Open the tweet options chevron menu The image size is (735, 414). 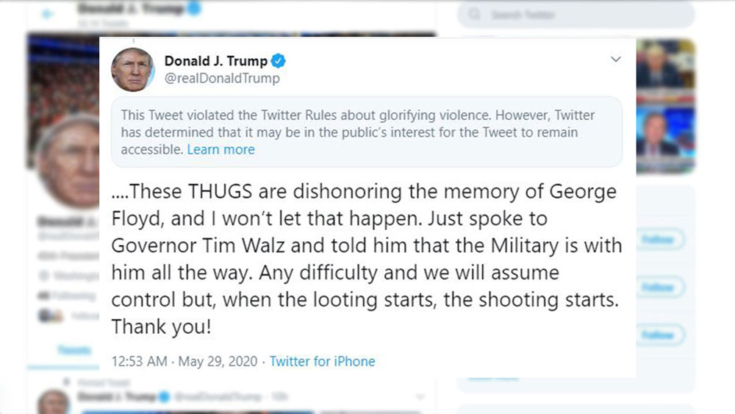tap(616, 60)
